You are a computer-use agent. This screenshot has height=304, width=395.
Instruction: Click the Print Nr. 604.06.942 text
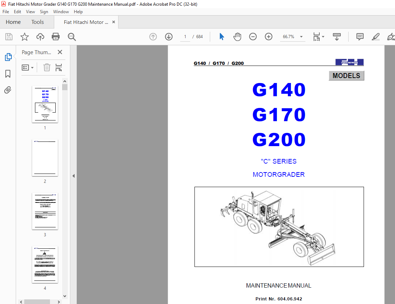[x=279, y=299]
